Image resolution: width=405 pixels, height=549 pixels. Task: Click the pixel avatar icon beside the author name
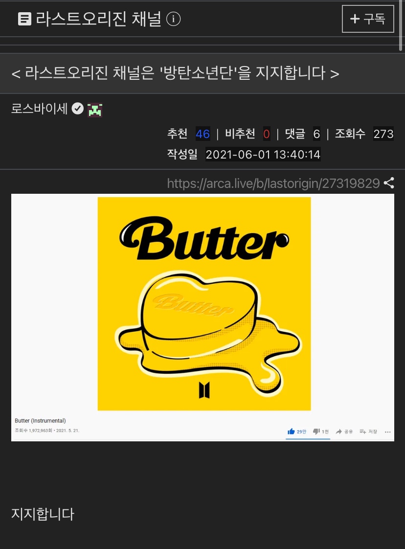tap(95, 110)
